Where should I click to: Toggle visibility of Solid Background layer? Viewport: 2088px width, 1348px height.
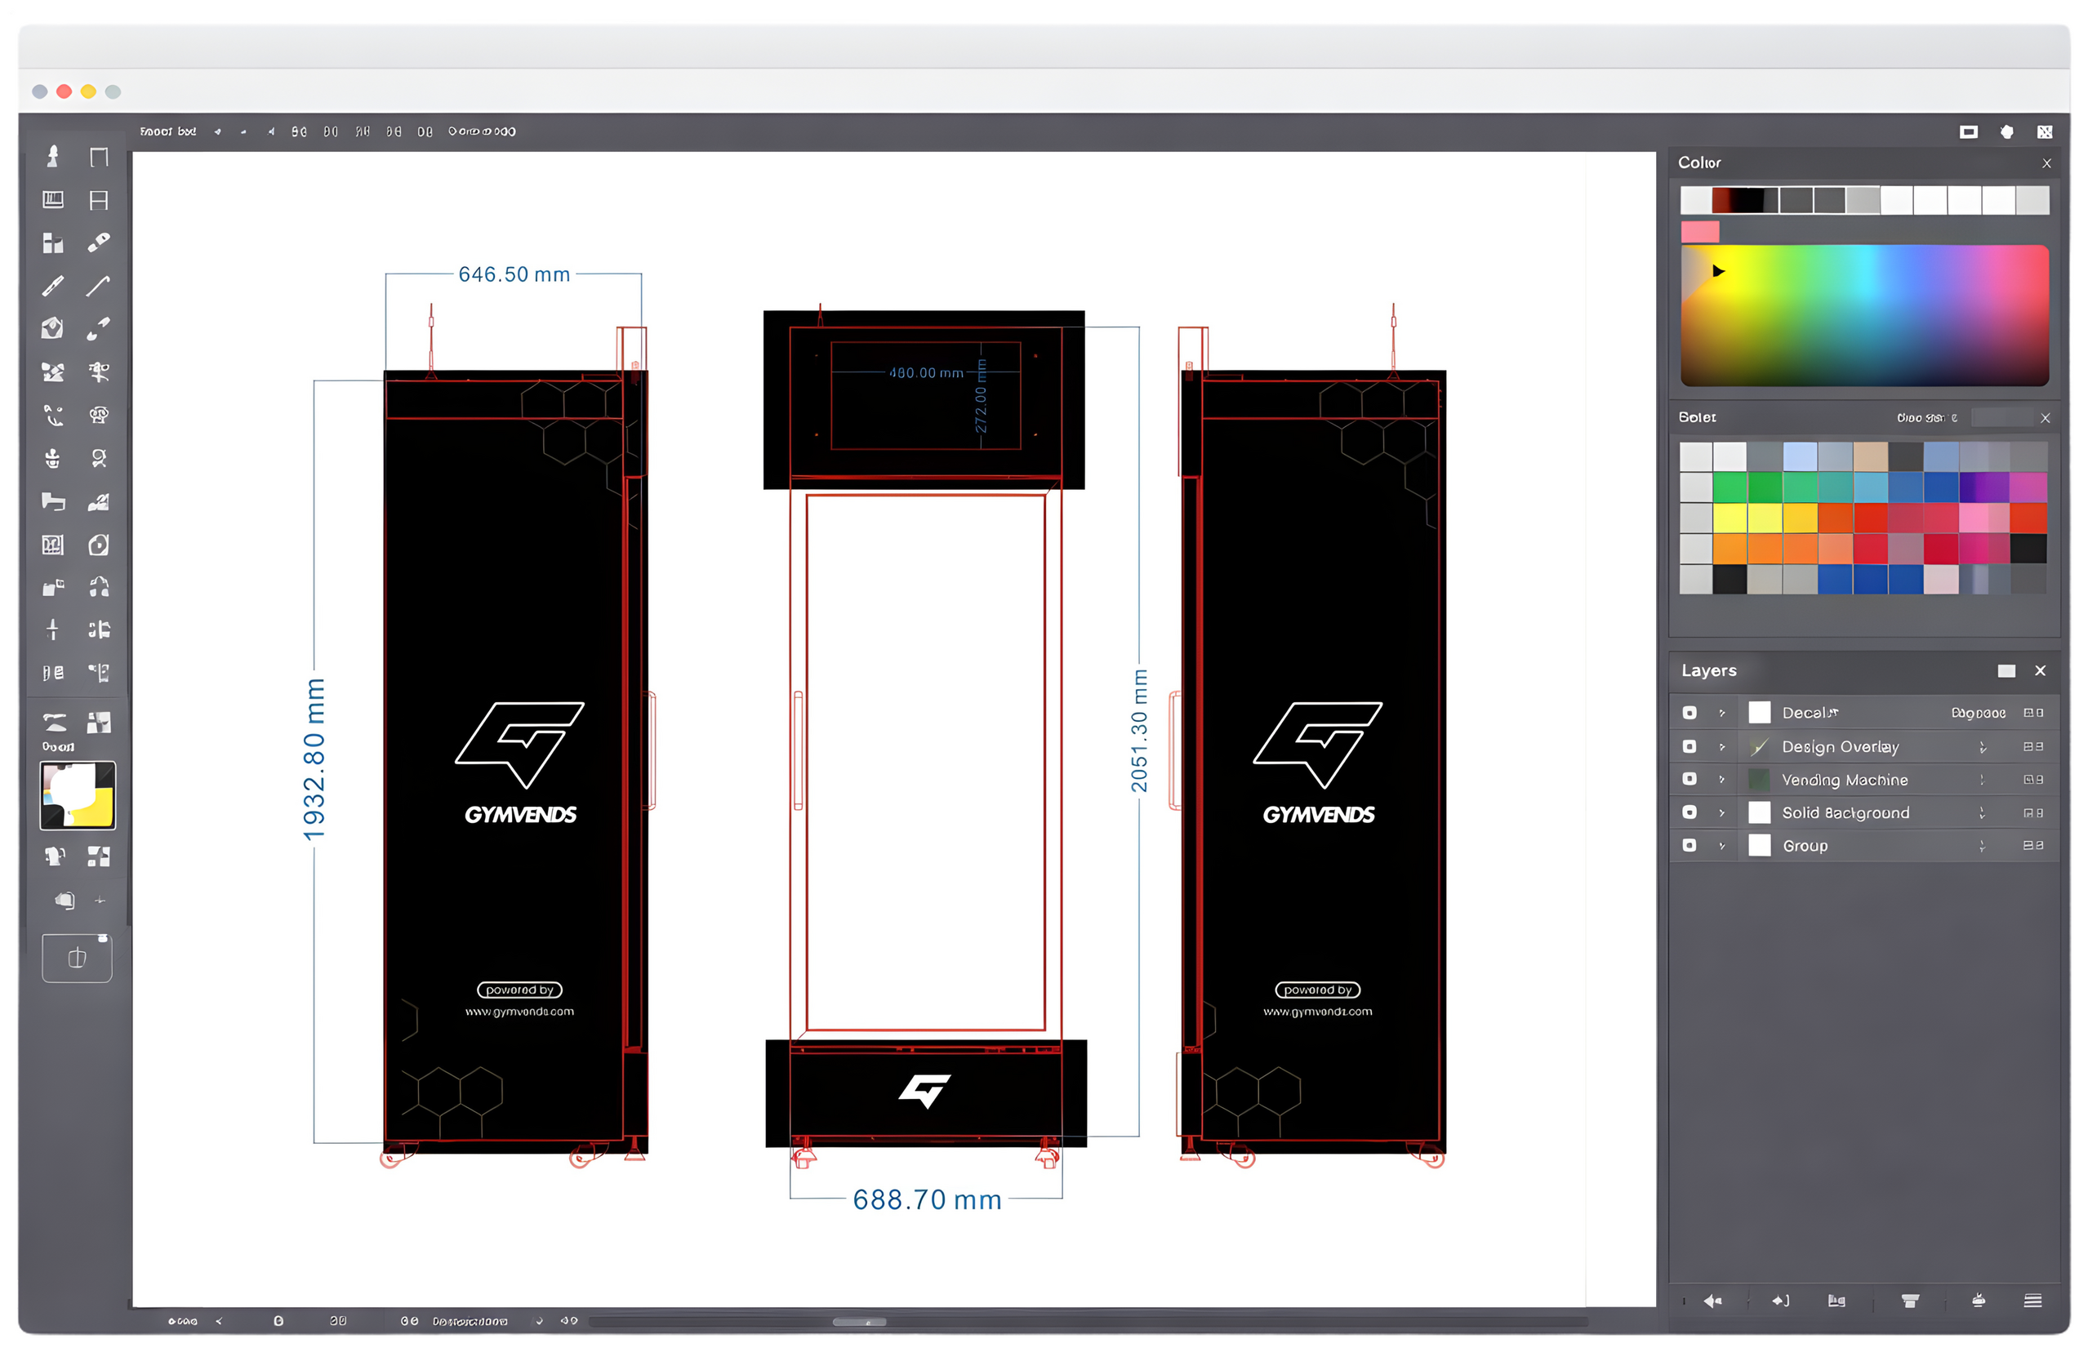click(1690, 812)
